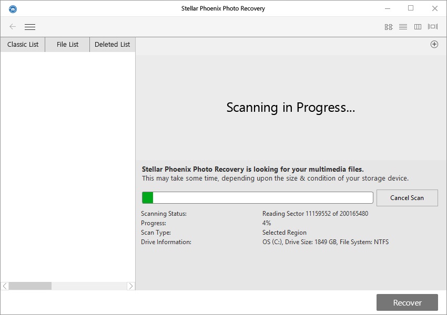Click the horizontal scrollbar in the left panel
447x315 pixels.
(x=32, y=286)
